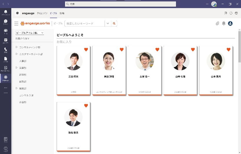The width and height of the screenshot is (241, 154).
Task: Select 経理部 in the organization tree
Action: [23, 75]
